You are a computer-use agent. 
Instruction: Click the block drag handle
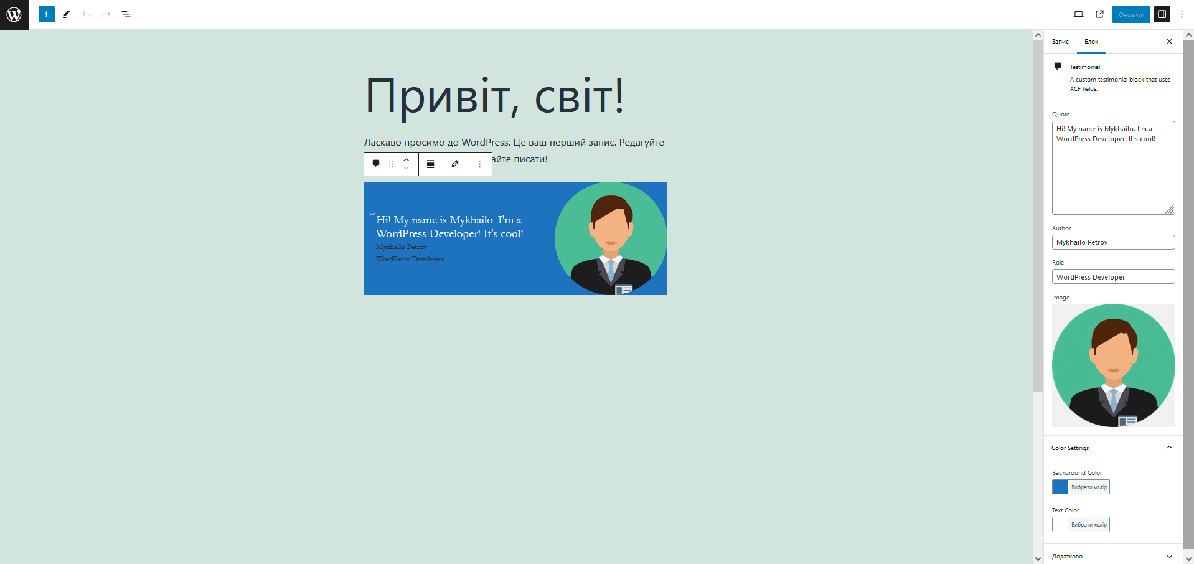(x=391, y=164)
